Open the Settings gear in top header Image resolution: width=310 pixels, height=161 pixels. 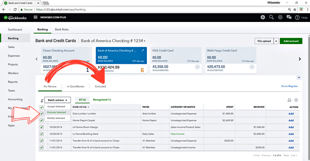280,17
